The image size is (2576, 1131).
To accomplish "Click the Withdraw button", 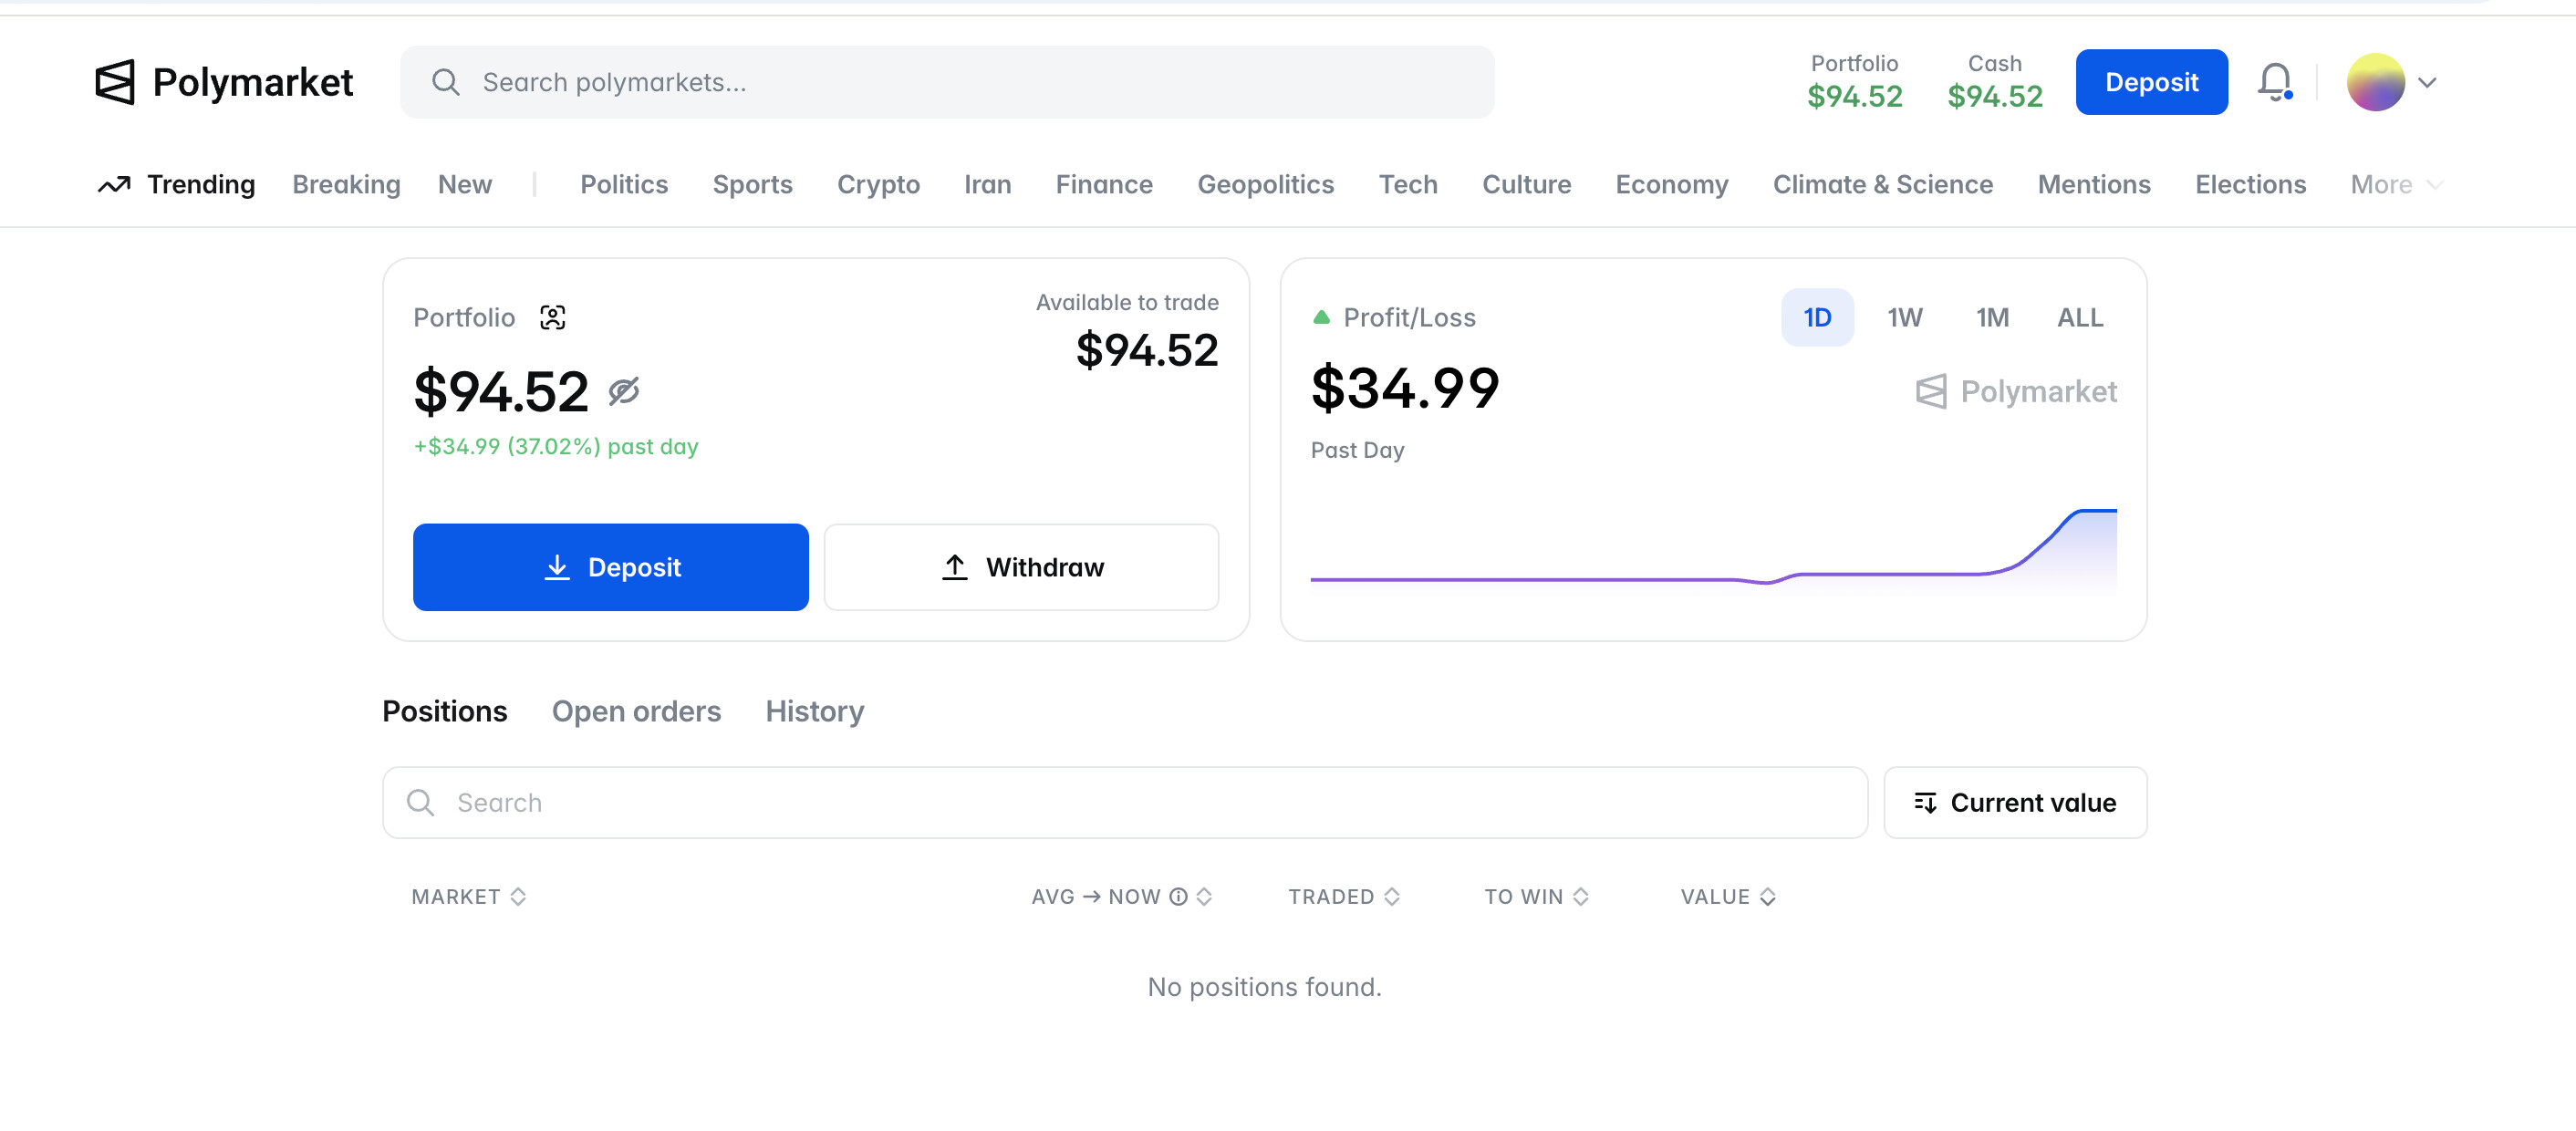I will [x=1021, y=567].
